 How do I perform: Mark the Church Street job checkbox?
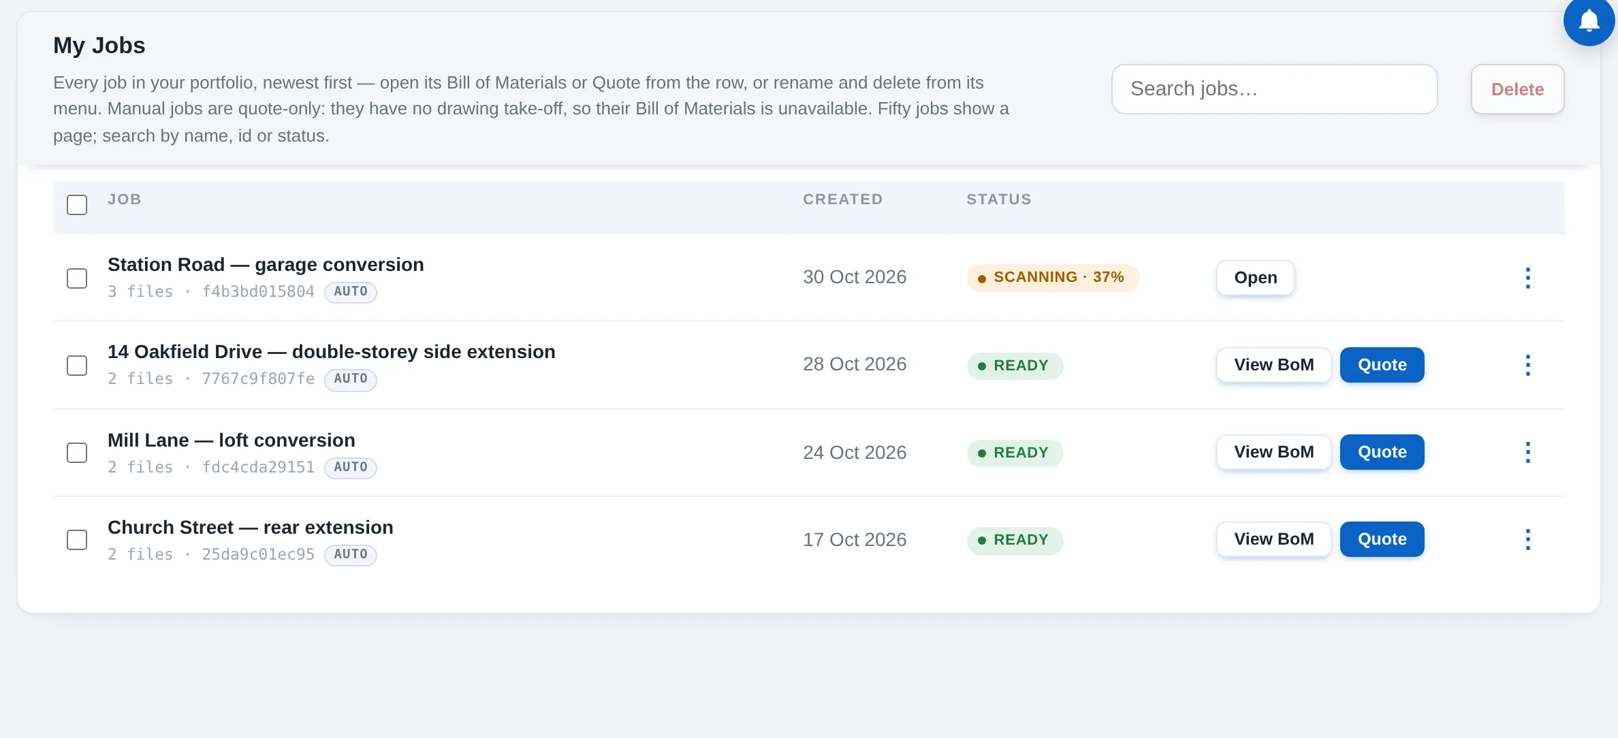[77, 540]
